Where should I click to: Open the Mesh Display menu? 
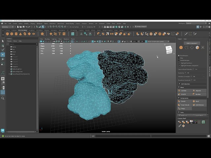pyautogui.click(x=70, y=23)
